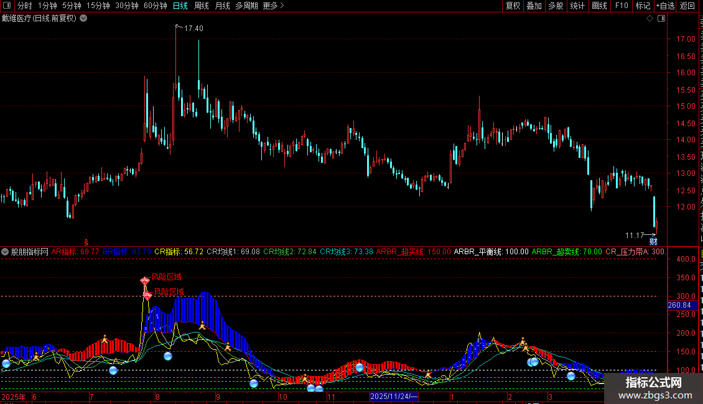
Task: Click the diamond icon above the price axis
Action: (649, 19)
